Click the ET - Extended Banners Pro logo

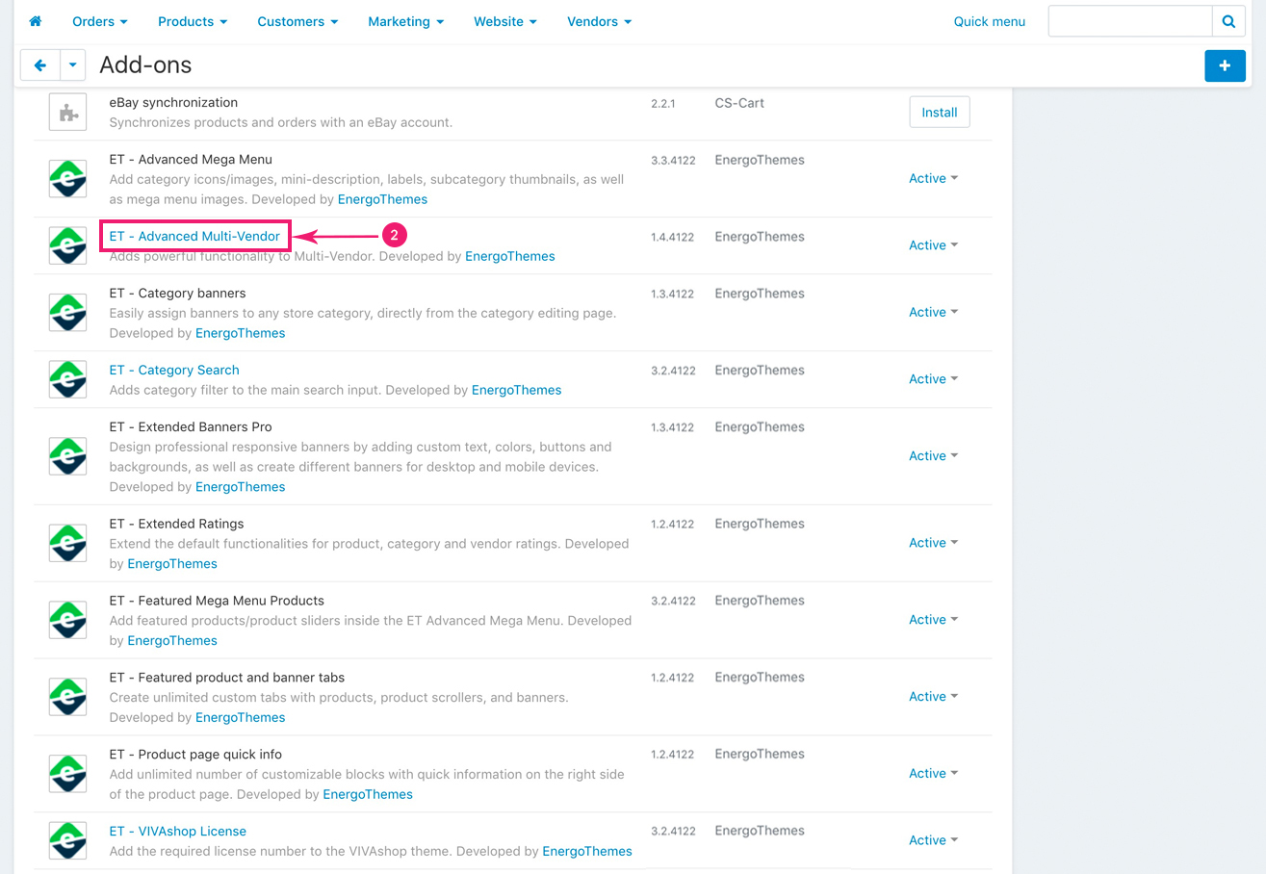(x=68, y=456)
